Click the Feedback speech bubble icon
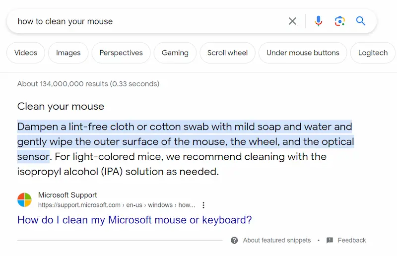This screenshot has height=256, width=397. [330, 240]
